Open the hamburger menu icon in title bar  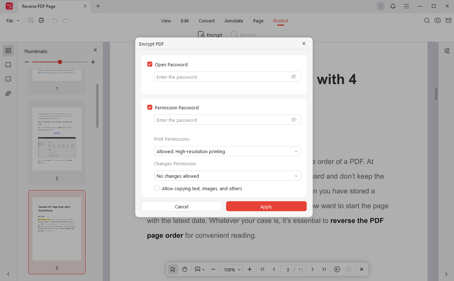[x=407, y=6]
